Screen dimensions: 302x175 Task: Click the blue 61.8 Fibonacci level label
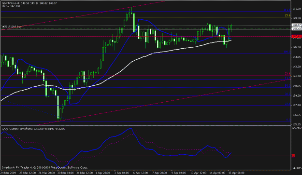click(x=288, y=78)
